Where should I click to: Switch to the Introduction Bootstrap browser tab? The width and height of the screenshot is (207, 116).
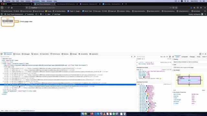coord(90,4)
